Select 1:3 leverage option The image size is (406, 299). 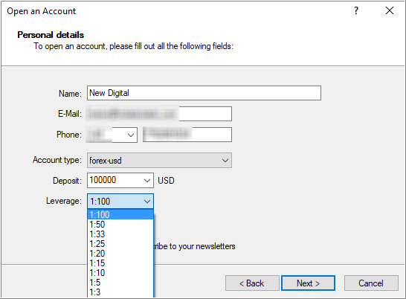[x=120, y=292]
